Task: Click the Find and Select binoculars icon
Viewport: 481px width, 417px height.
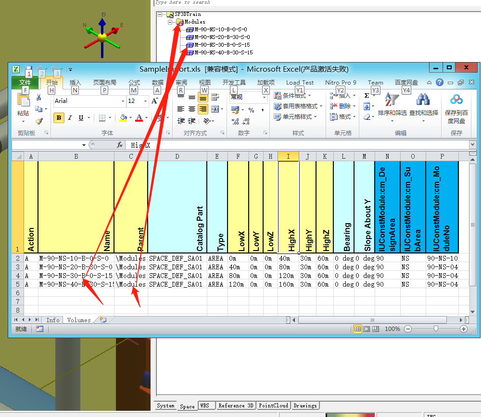Action: 423,100
